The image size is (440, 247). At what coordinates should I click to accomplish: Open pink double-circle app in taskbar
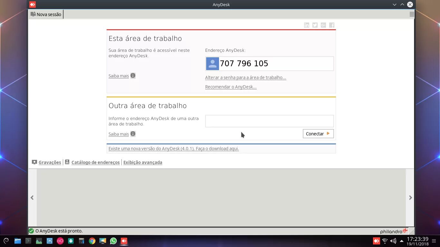tap(60, 241)
